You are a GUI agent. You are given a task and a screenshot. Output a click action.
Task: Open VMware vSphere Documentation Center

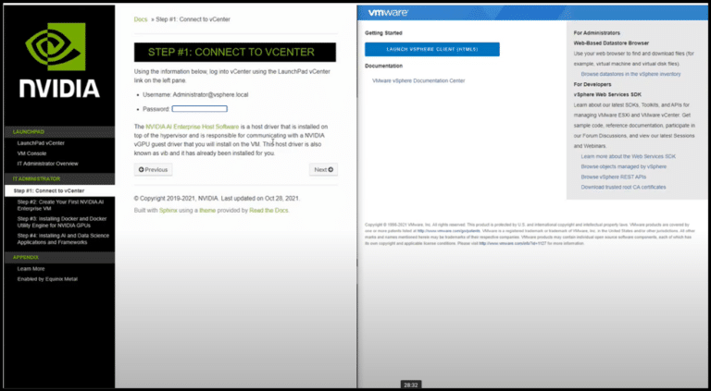[x=418, y=80]
